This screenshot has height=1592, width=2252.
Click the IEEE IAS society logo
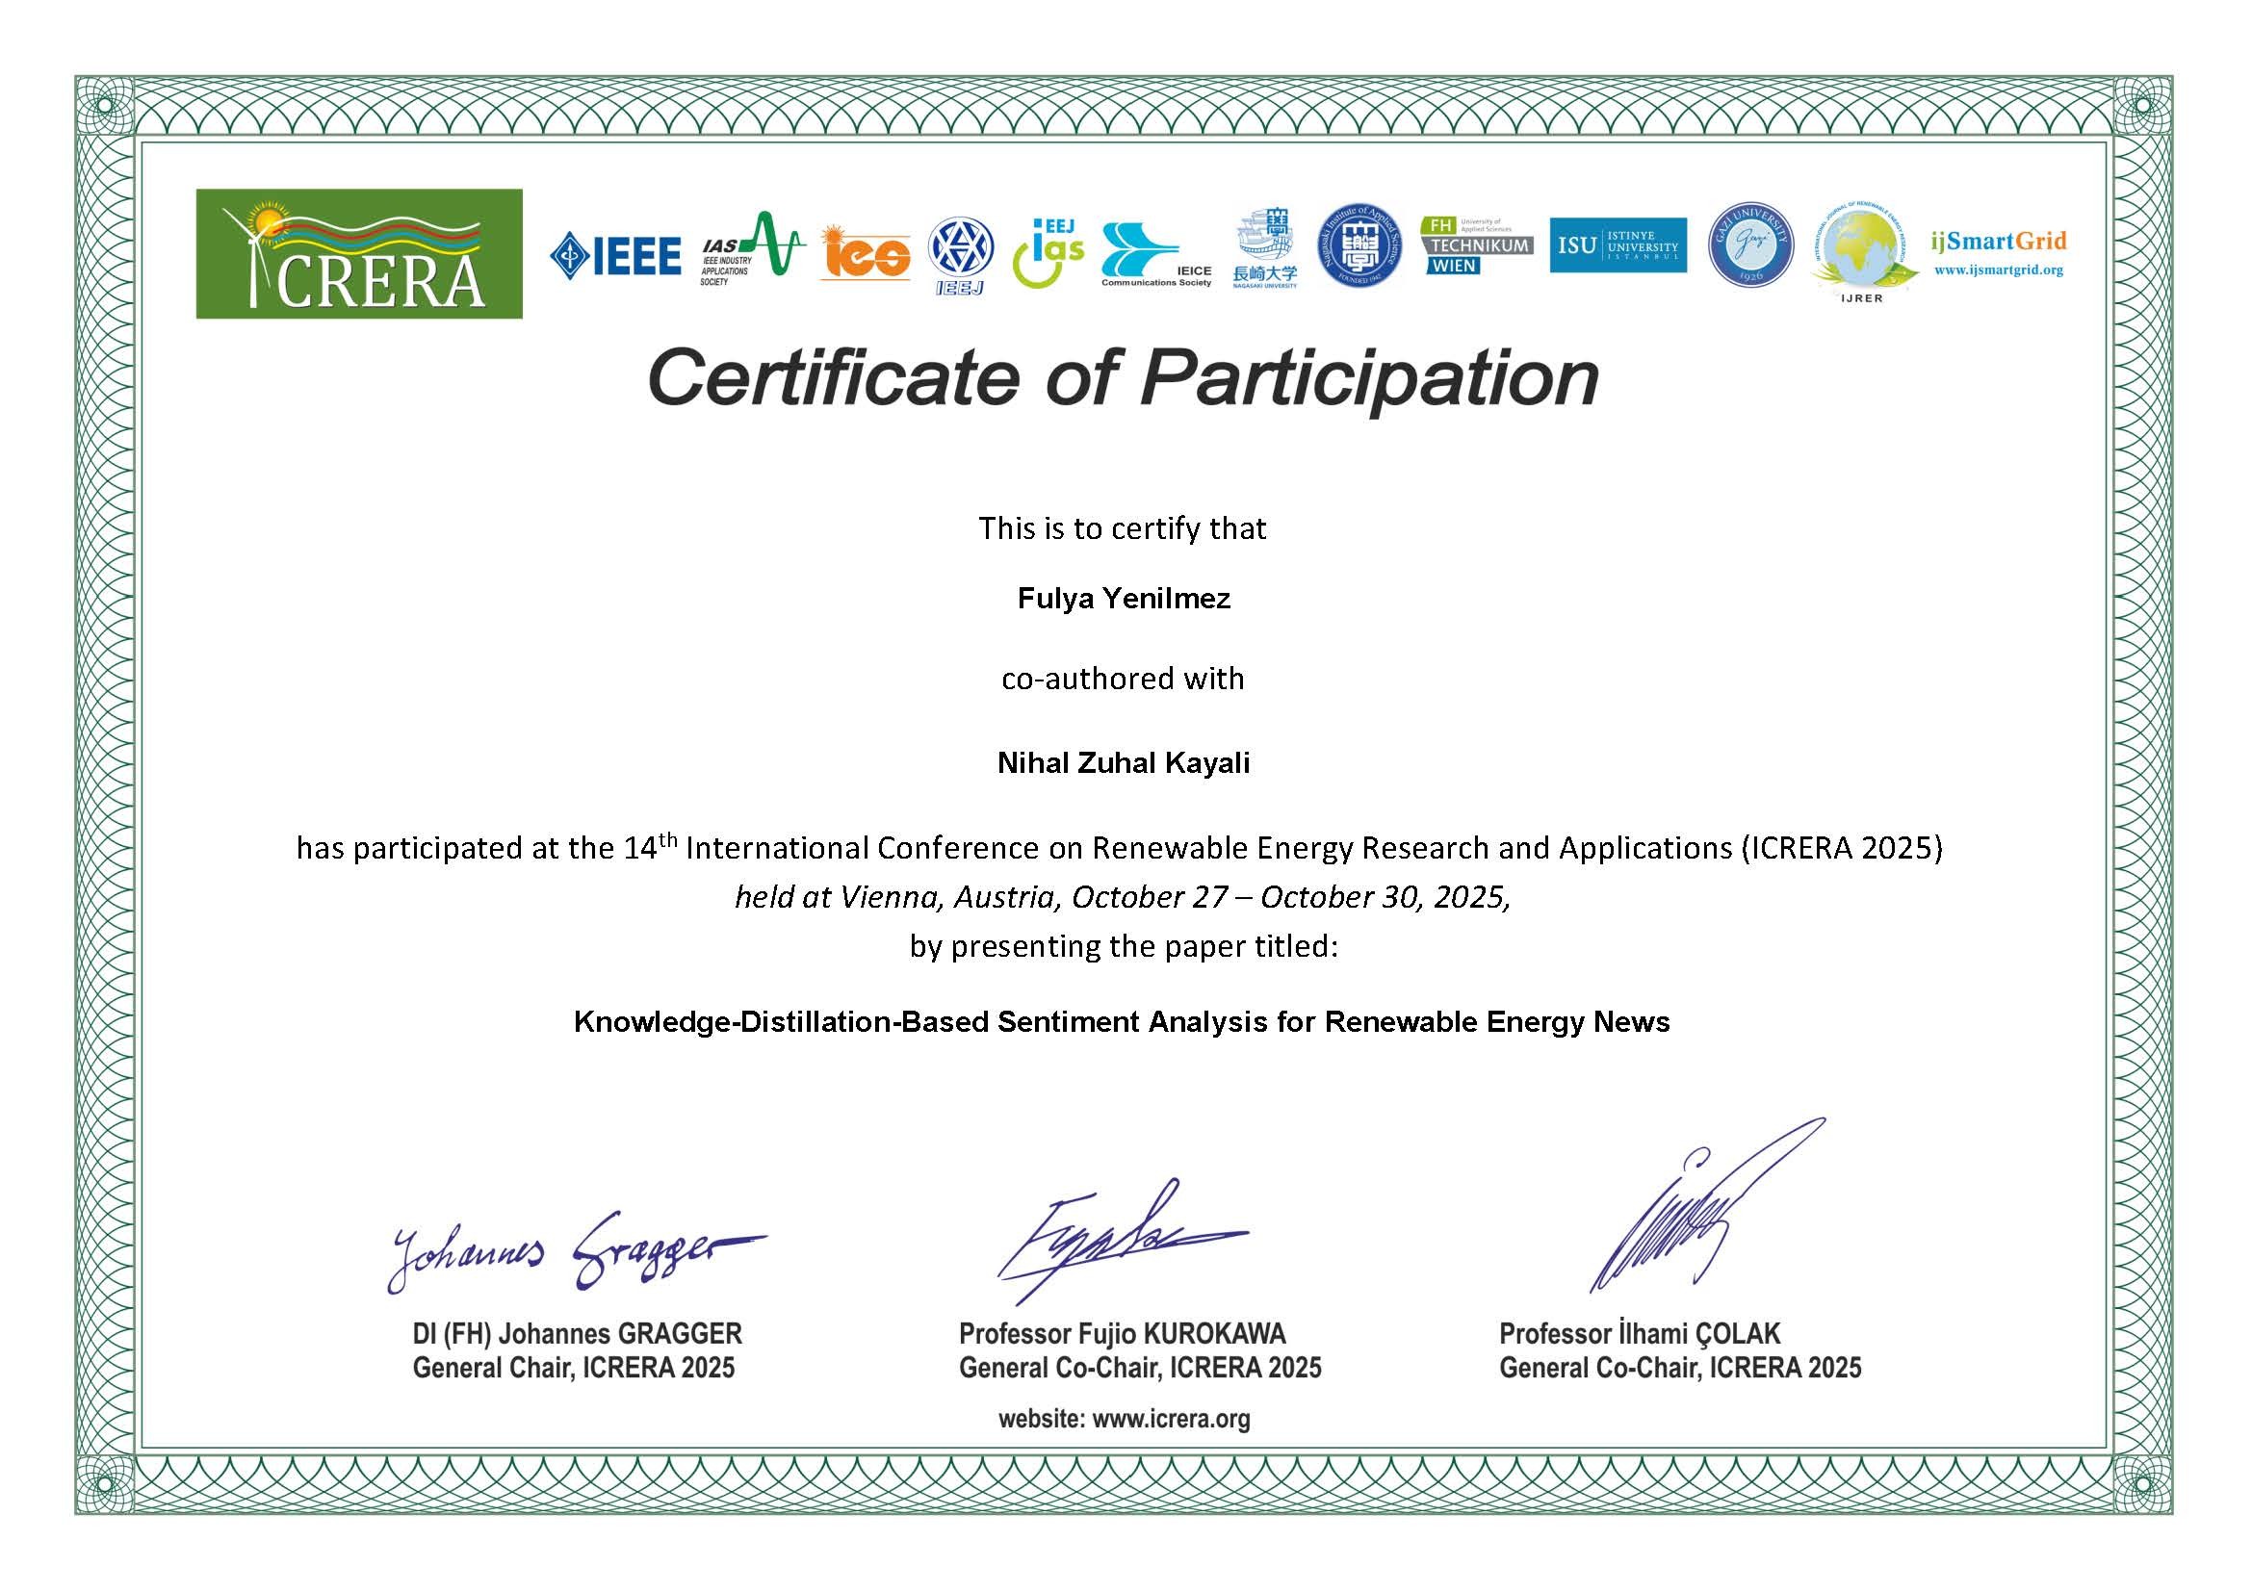751,251
